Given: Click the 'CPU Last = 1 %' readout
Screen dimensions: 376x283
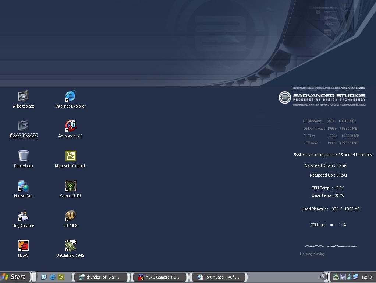Looking at the screenshot, I should [328, 225].
